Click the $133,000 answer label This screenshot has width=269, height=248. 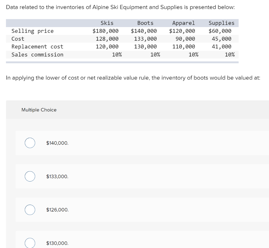pos(57,176)
